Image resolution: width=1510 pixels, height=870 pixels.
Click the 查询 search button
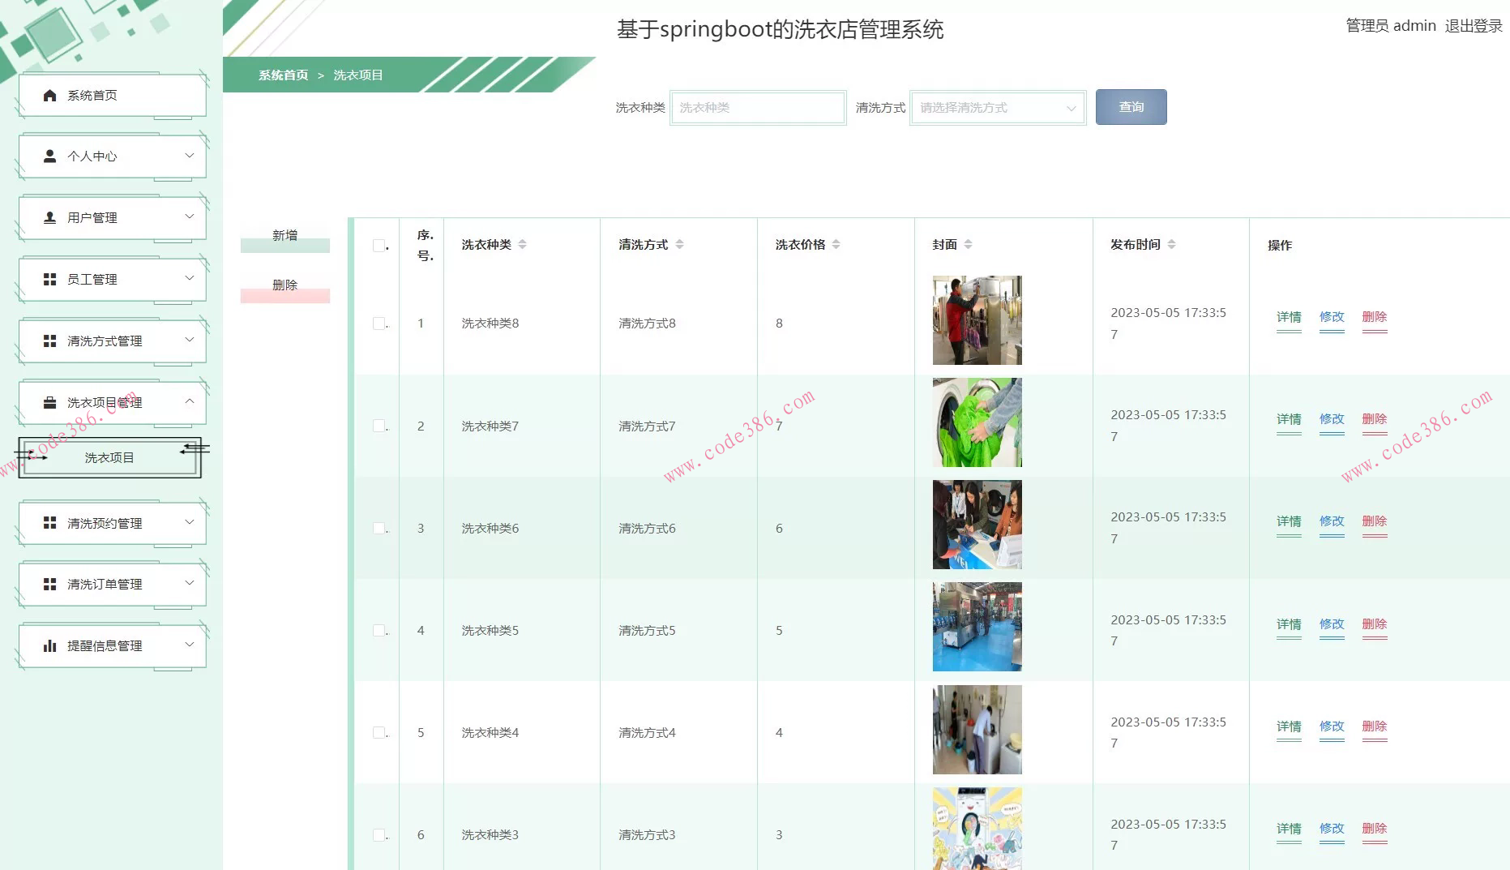1131,106
